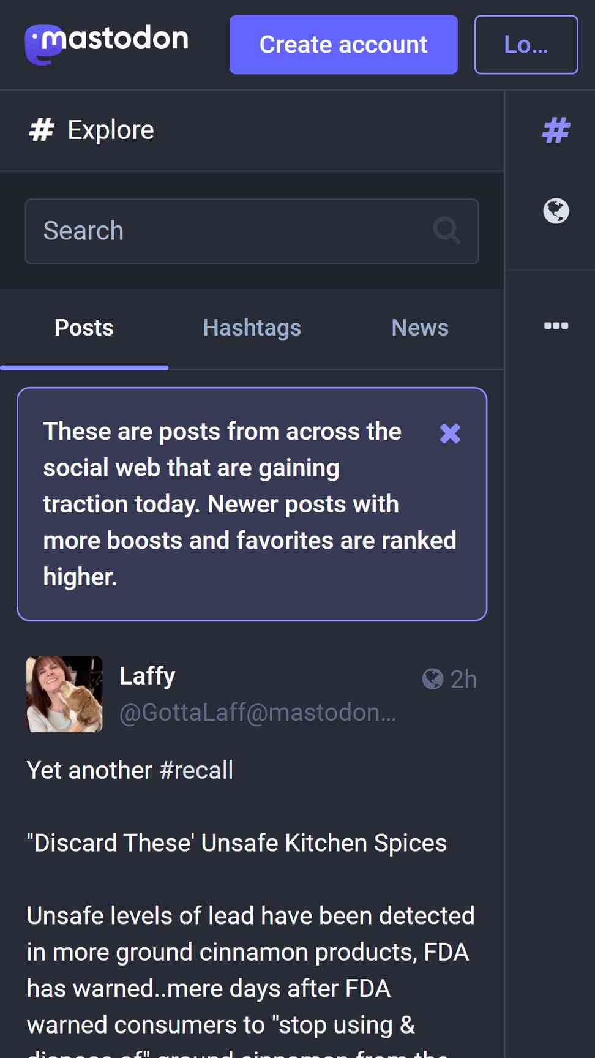Select the Posts tab
The image size is (595, 1058).
[84, 328]
